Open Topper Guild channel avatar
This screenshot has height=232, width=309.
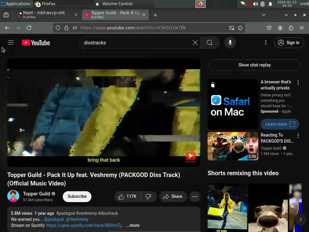tap(13, 196)
